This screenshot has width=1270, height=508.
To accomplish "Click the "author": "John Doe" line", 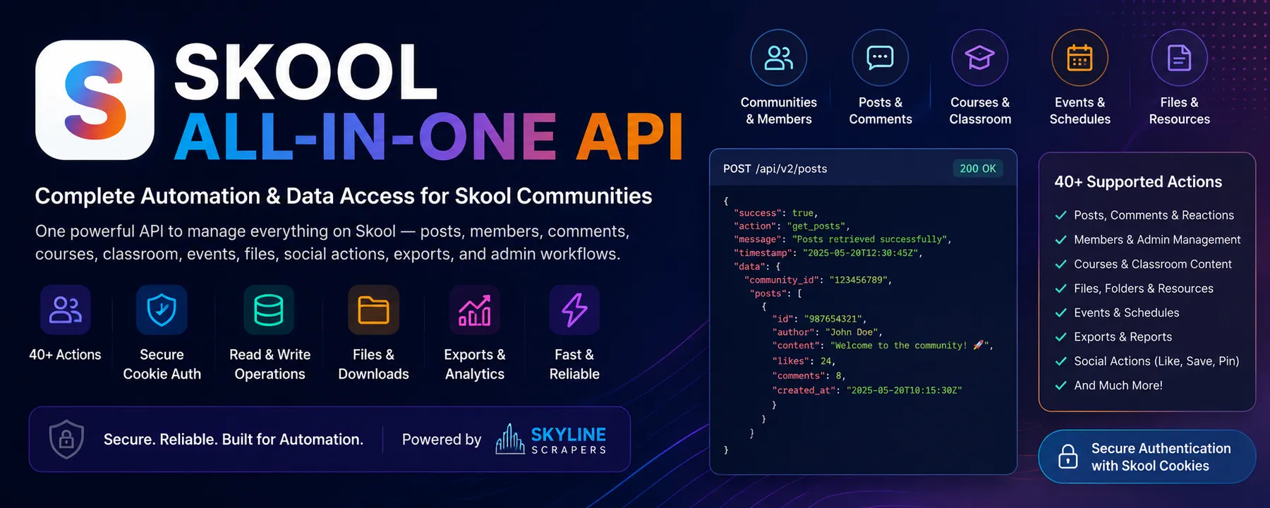I will (827, 332).
